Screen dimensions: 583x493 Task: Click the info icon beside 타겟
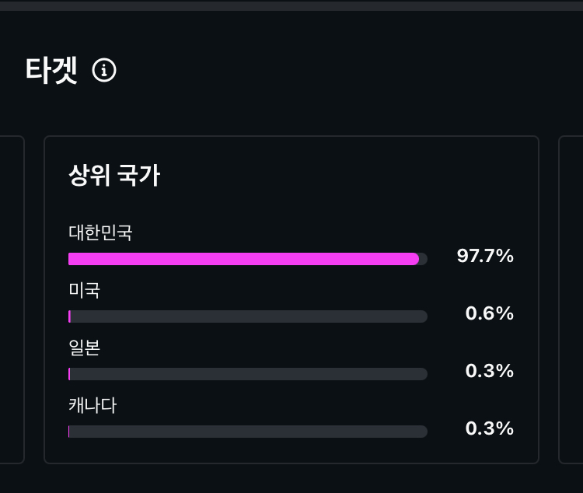[104, 71]
